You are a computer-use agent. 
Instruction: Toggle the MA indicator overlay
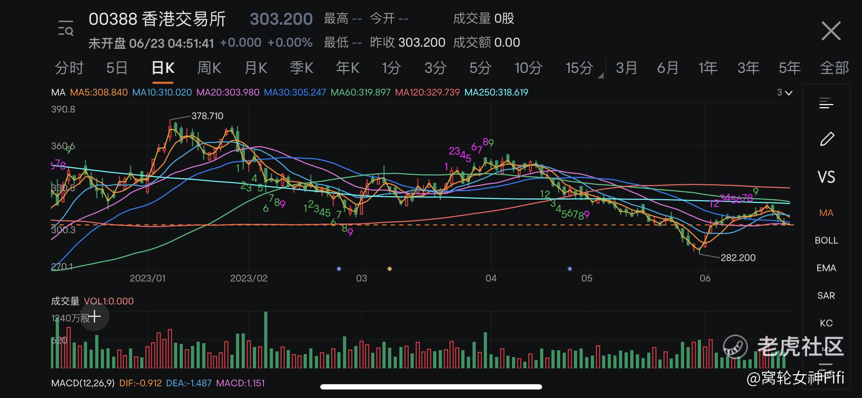[x=826, y=213]
